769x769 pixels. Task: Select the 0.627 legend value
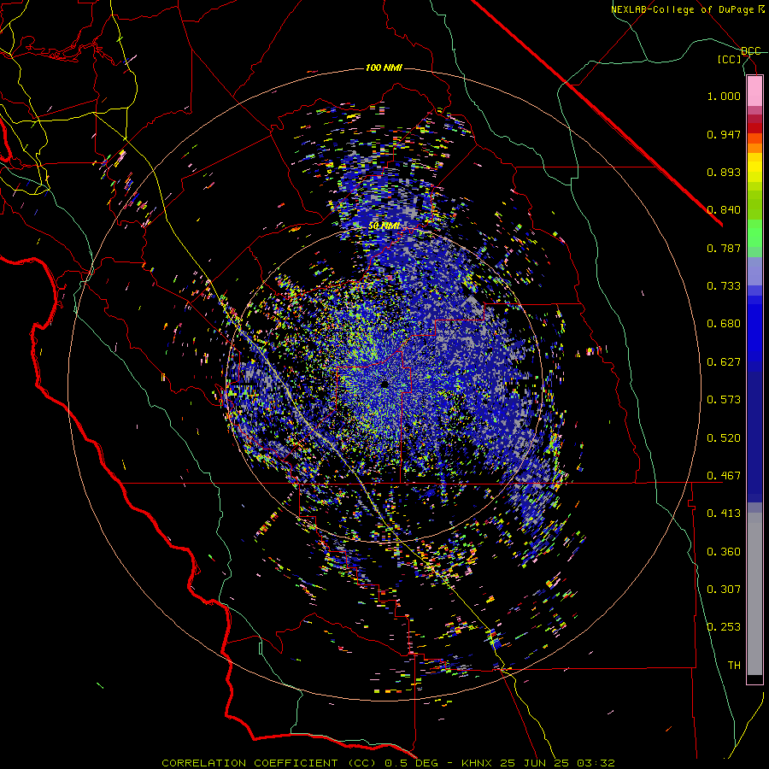pyautogui.click(x=724, y=362)
